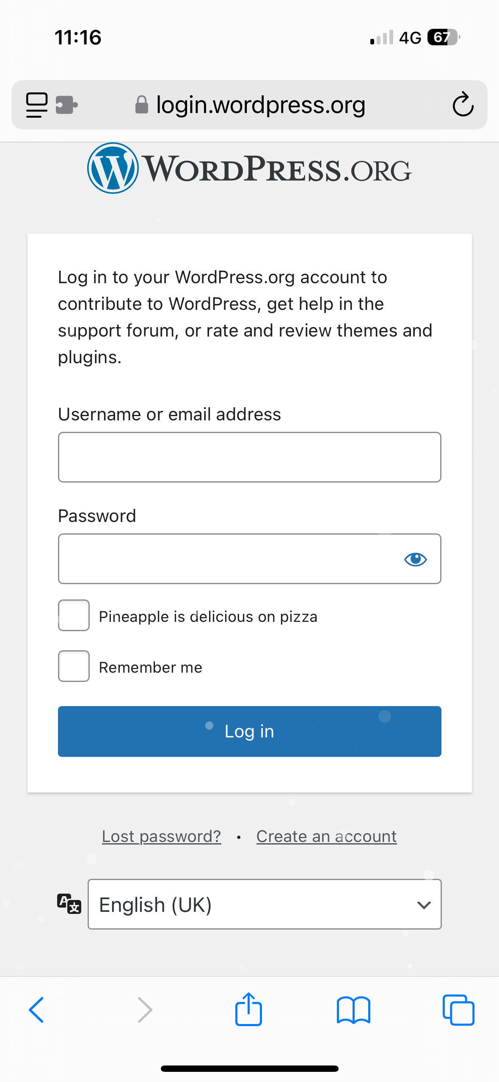This screenshot has width=499, height=1082.
Task: Open the share sheet icon
Action: click(248, 1009)
